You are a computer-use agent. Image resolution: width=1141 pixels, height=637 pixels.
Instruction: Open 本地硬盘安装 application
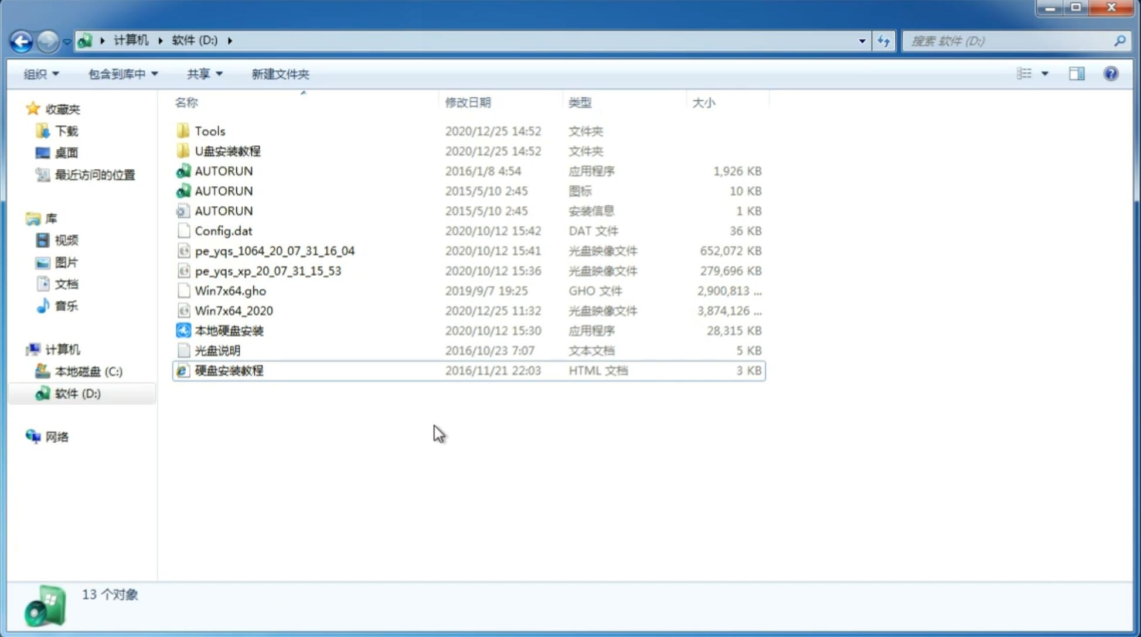pyautogui.click(x=229, y=330)
